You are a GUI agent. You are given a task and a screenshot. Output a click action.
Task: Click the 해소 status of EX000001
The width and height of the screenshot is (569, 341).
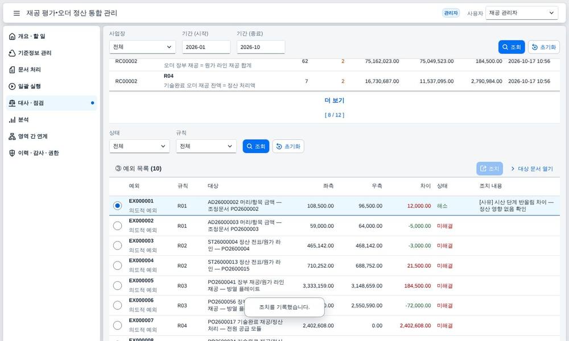click(x=442, y=206)
